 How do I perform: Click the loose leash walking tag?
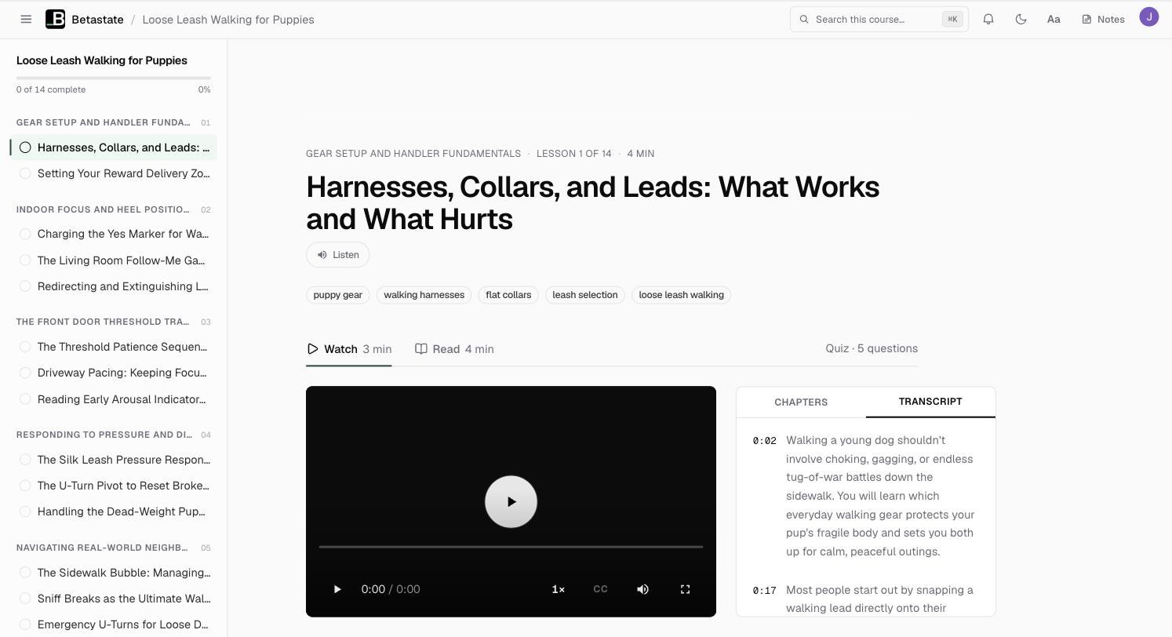[681, 295]
